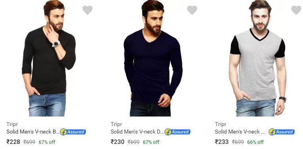
Task: Toggle wishlist heart on navy V-neck tee
Action: [x=192, y=10]
